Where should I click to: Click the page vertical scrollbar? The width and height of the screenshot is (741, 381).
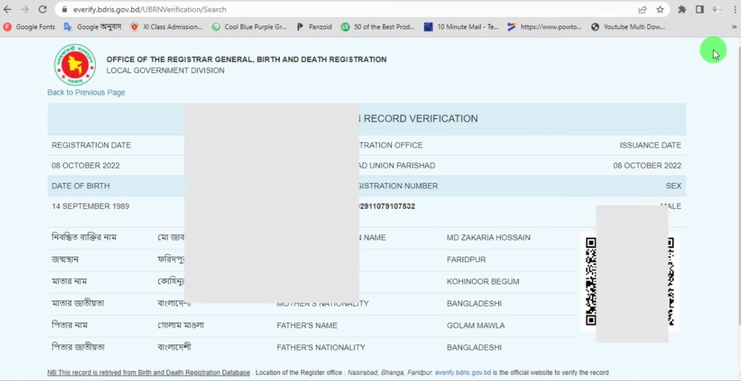[x=739, y=184]
